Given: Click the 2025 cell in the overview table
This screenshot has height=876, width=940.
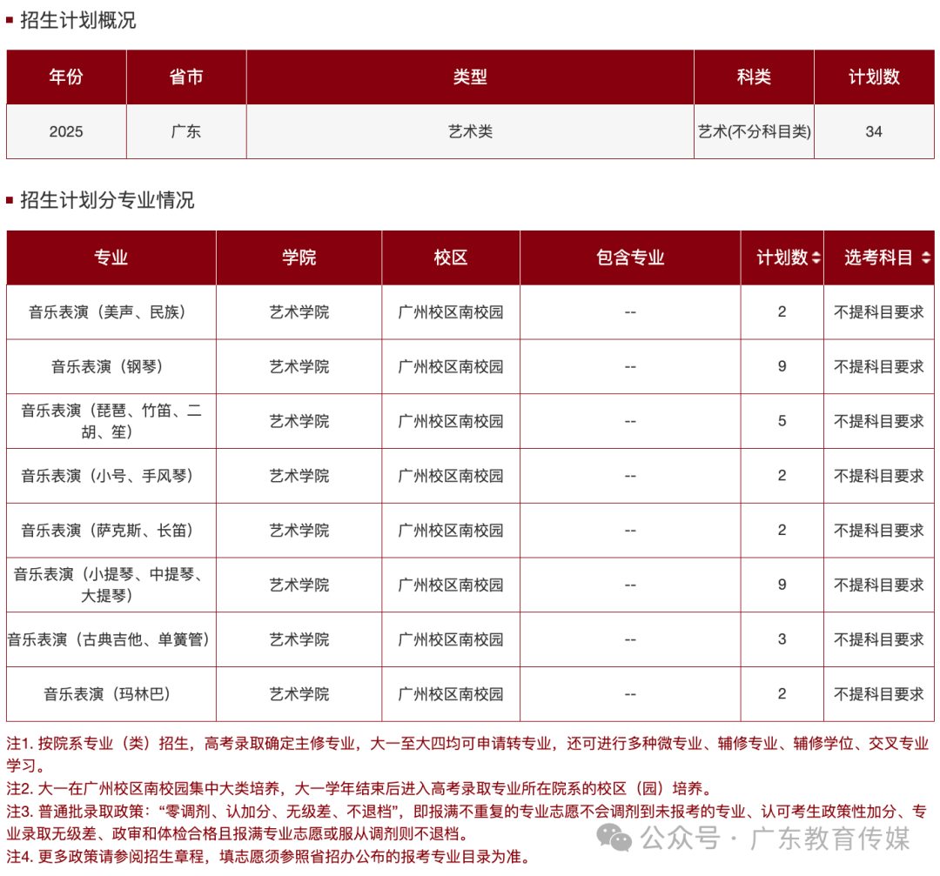Looking at the screenshot, I should pos(65,131).
